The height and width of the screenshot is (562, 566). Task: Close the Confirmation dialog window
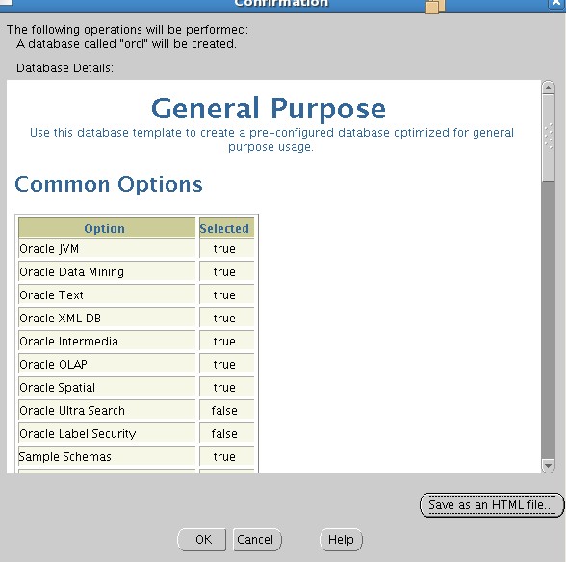click(x=557, y=3)
